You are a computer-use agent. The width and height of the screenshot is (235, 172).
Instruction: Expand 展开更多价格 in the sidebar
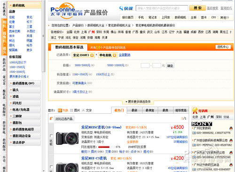click(x=19, y=77)
